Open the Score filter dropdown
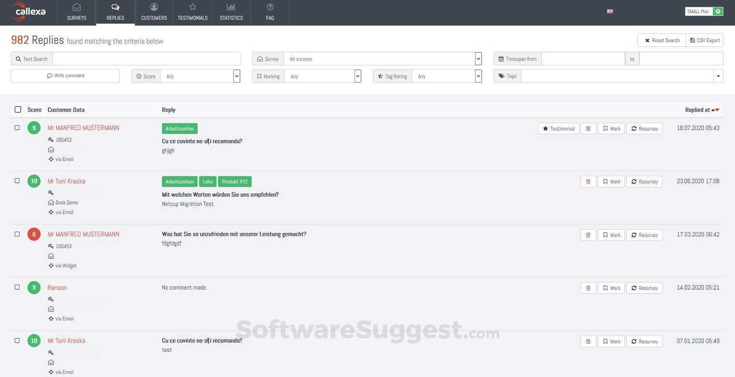The height and width of the screenshot is (377, 735). tap(200, 76)
